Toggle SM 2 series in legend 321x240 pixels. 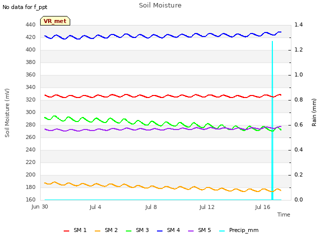coord(106,230)
